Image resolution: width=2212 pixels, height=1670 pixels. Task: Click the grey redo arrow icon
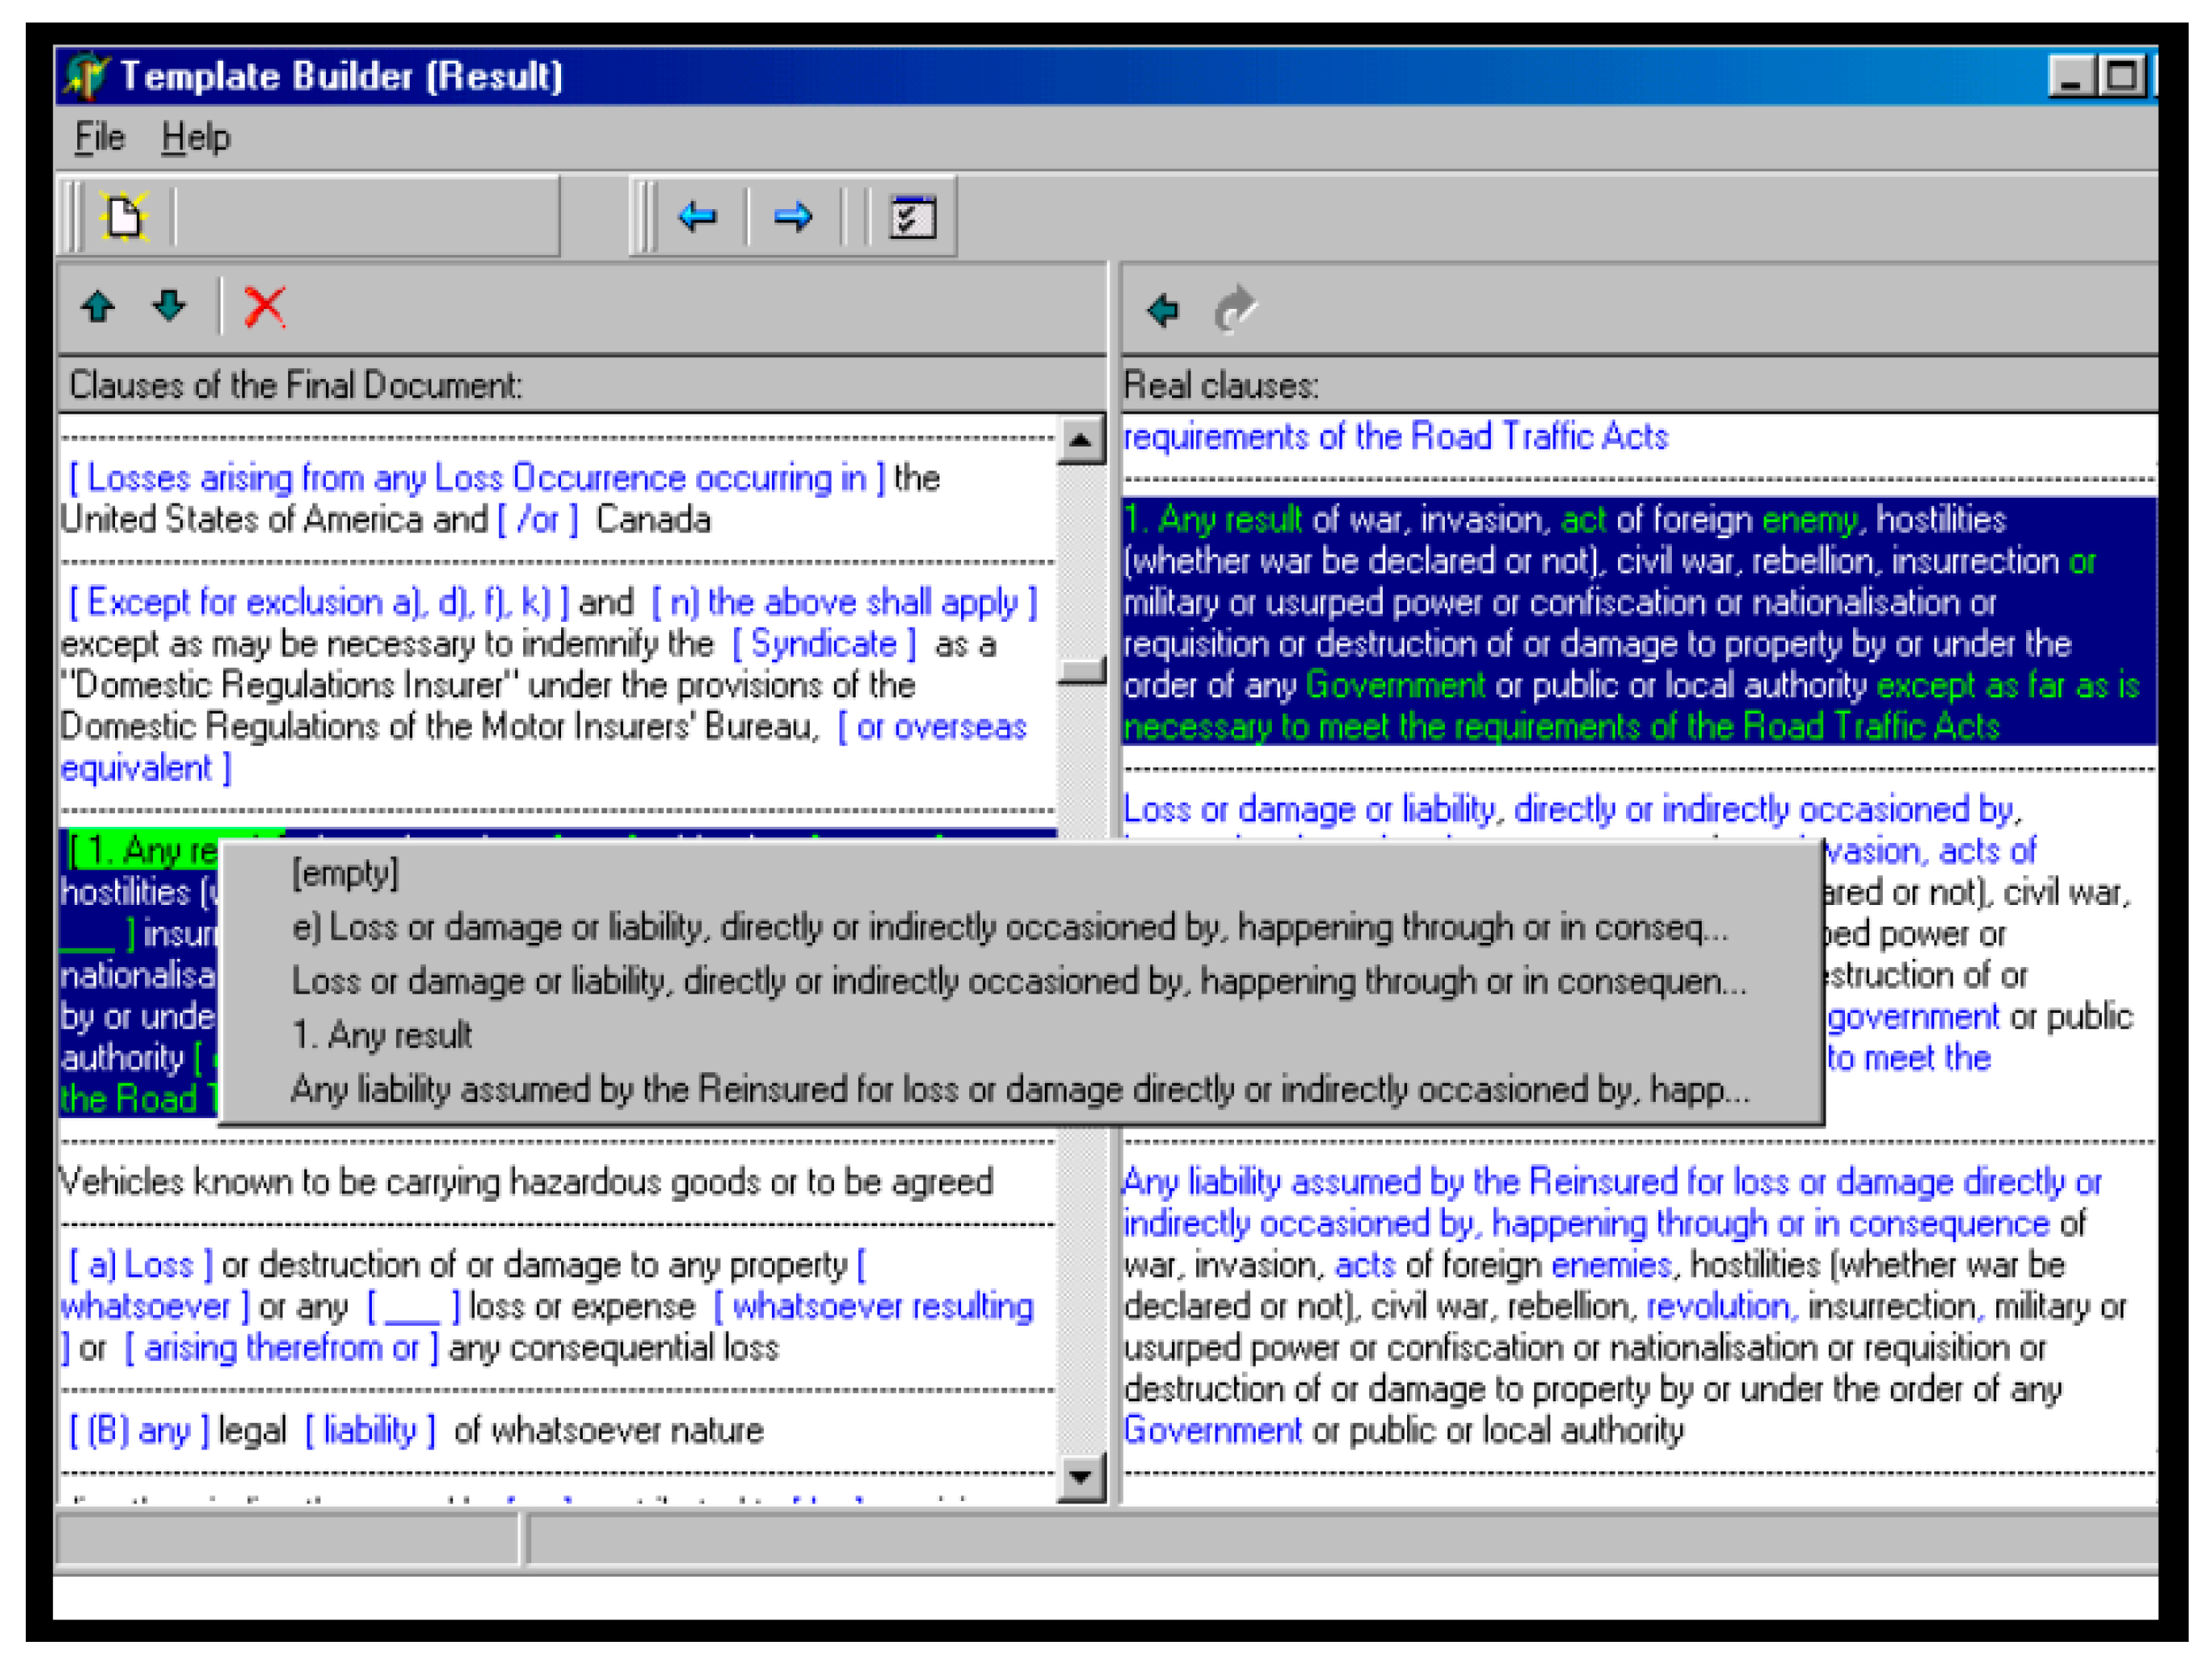[1235, 308]
